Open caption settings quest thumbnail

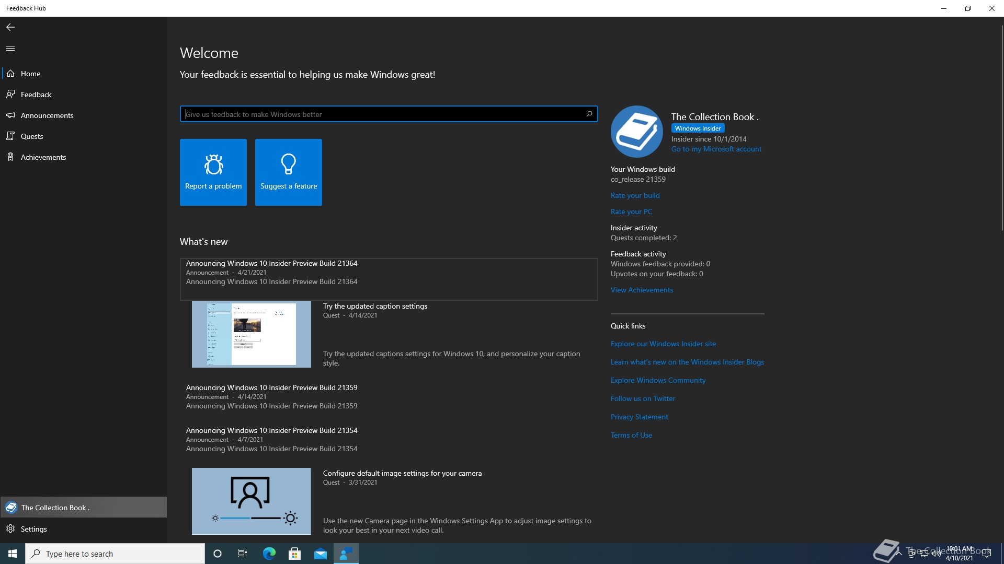[x=251, y=334]
